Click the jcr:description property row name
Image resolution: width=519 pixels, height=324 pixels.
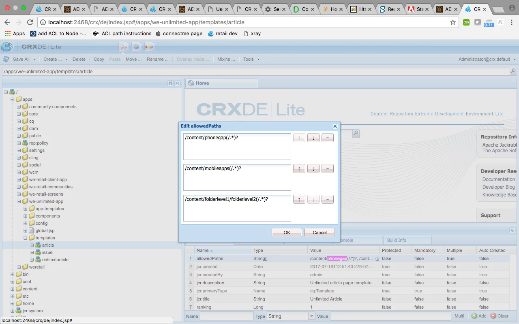[210, 283]
